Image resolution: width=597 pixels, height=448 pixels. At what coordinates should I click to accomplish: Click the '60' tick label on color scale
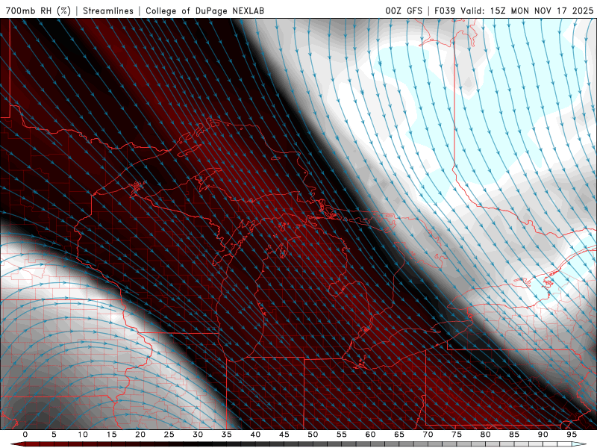pos(370,435)
